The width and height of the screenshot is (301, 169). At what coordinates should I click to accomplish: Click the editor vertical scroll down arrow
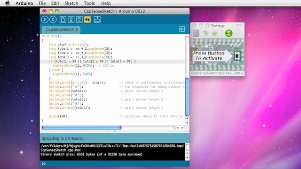coord(187,123)
